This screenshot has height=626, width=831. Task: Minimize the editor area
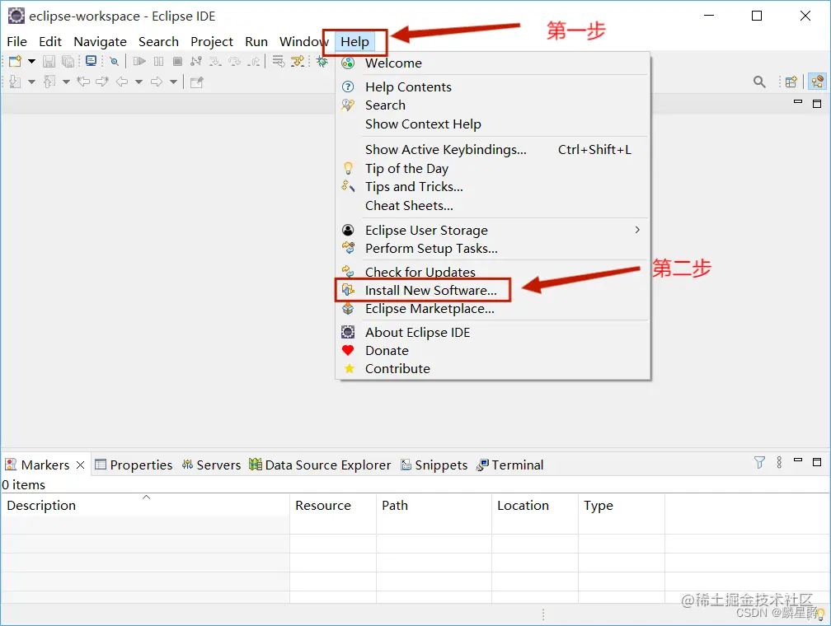click(x=798, y=101)
